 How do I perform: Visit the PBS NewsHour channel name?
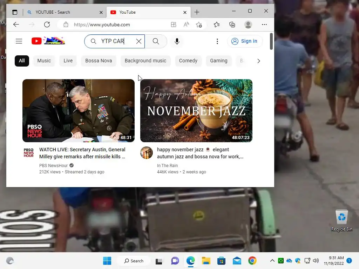[x=53, y=166]
